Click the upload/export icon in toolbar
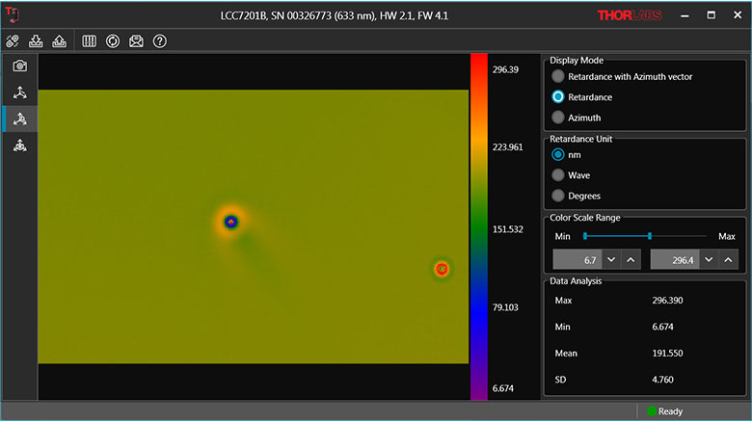The height and width of the screenshot is (422, 752). 60,41
